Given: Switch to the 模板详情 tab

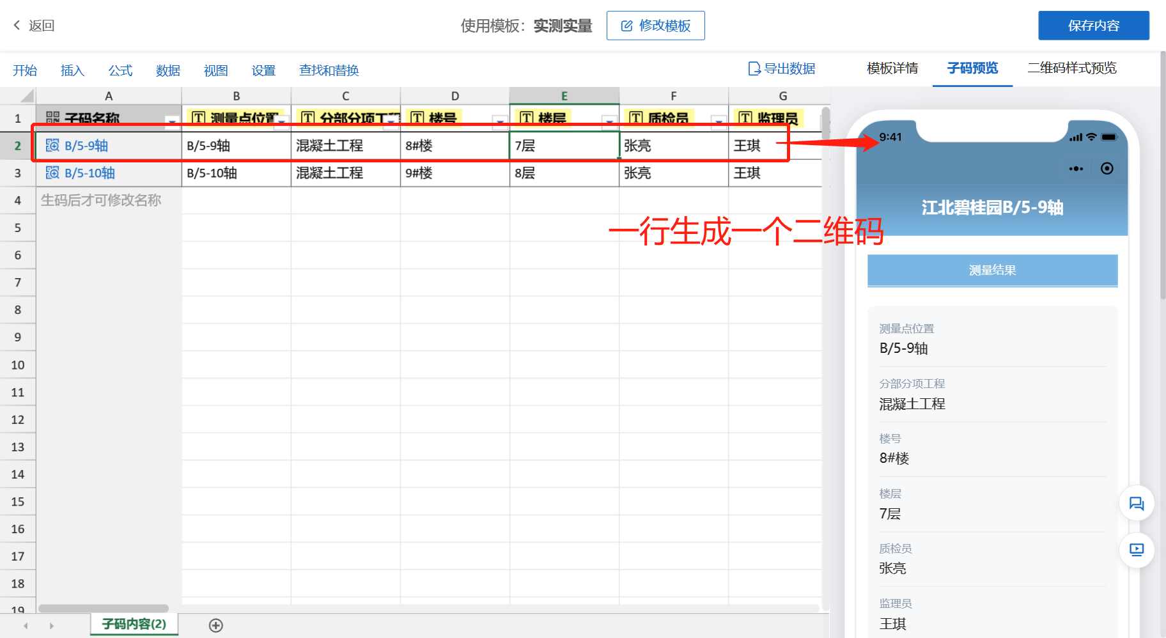Looking at the screenshot, I should pos(892,68).
